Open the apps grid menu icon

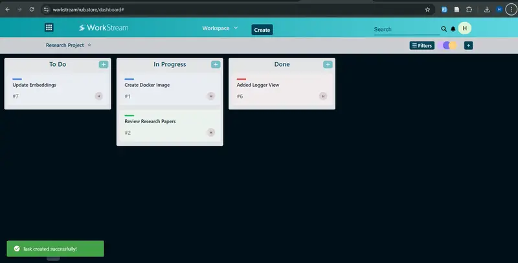pyautogui.click(x=49, y=27)
